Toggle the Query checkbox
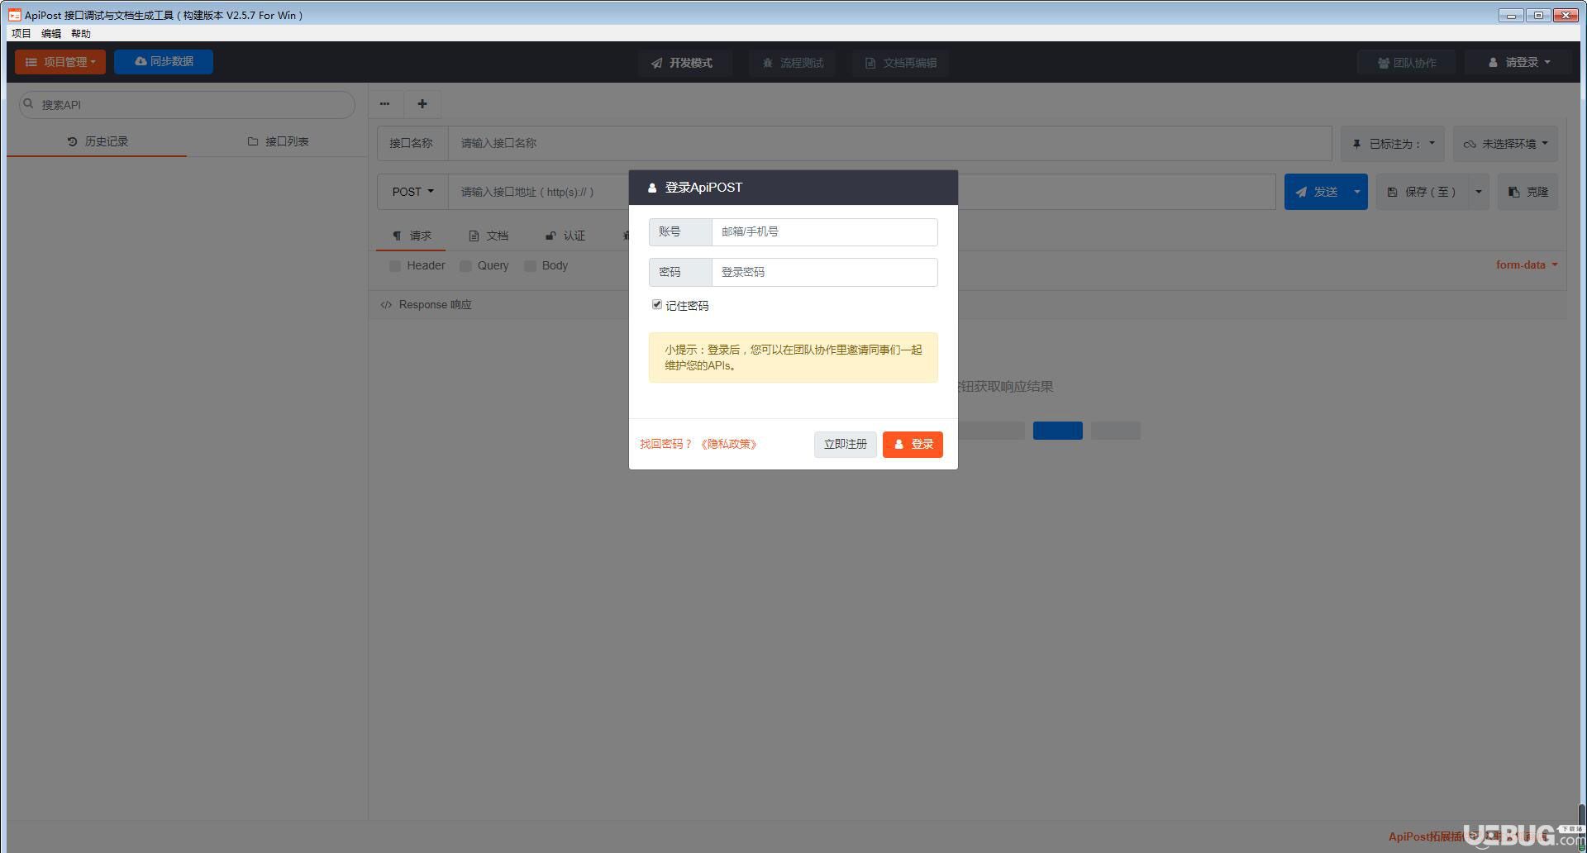Image resolution: width=1587 pixels, height=853 pixels. (x=465, y=265)
